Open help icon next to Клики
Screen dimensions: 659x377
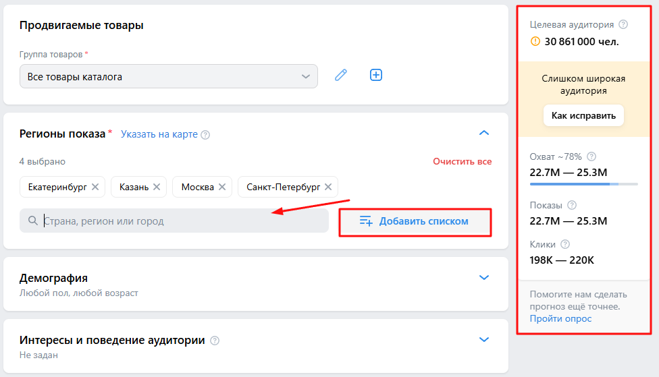(x=565, y=244)
